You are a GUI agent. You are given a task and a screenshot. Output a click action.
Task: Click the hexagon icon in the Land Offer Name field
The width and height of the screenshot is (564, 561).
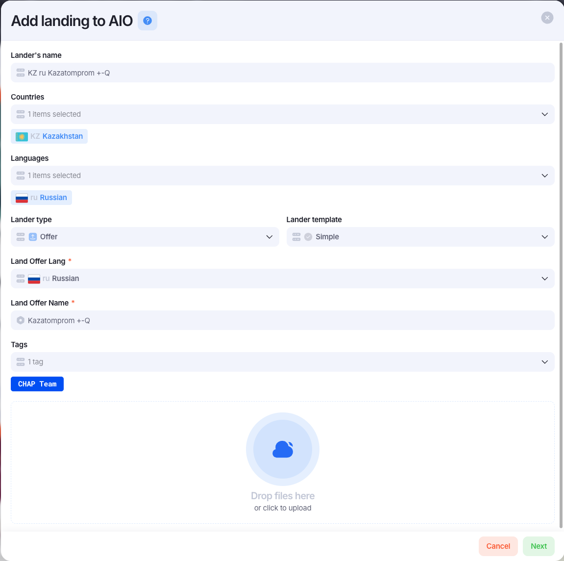tap(21, 320)
